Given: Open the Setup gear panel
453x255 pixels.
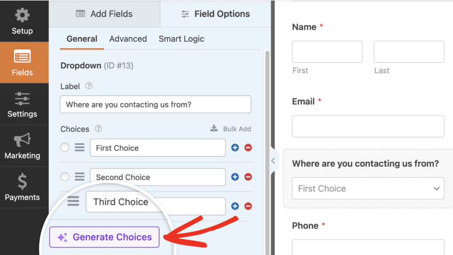Looking at the screenshot, I should 22,21.
